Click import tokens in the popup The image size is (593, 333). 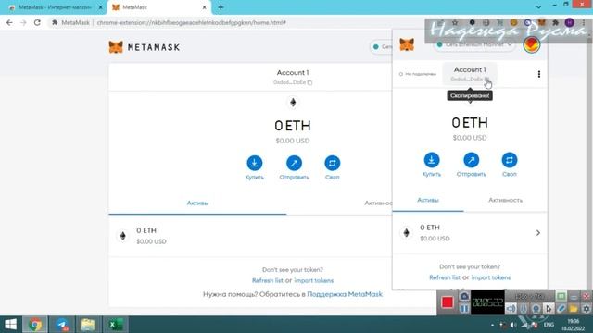click(x=491, y=277)
